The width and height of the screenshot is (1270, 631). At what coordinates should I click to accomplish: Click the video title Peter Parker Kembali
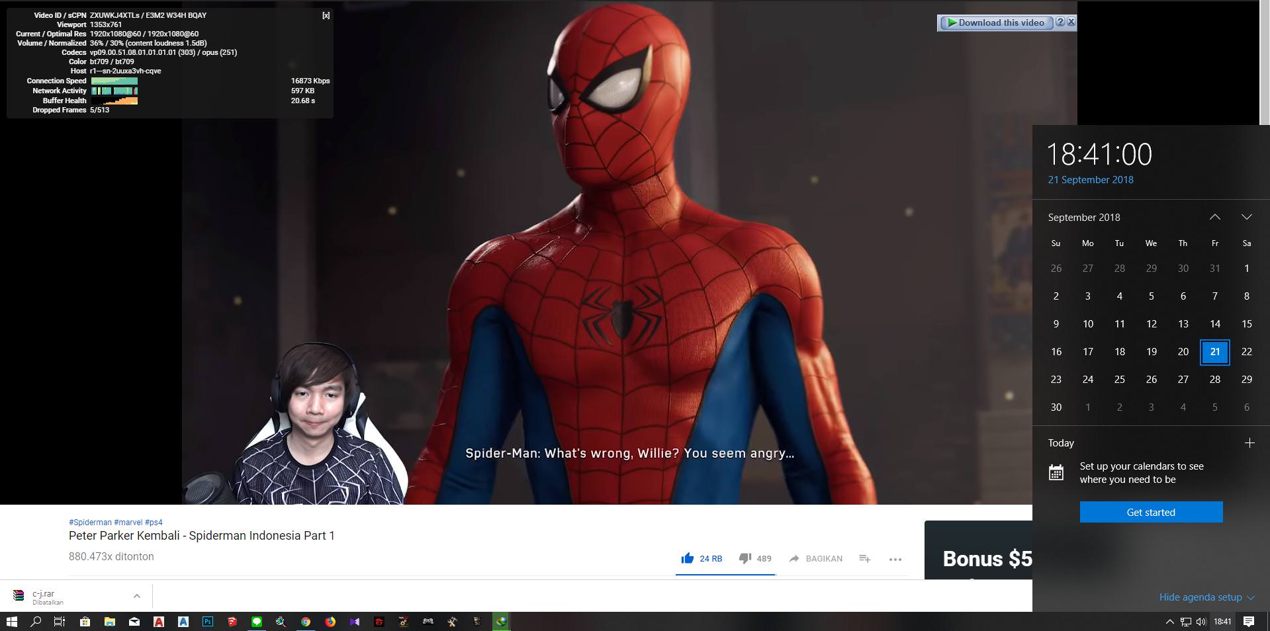tap(202, 536)
